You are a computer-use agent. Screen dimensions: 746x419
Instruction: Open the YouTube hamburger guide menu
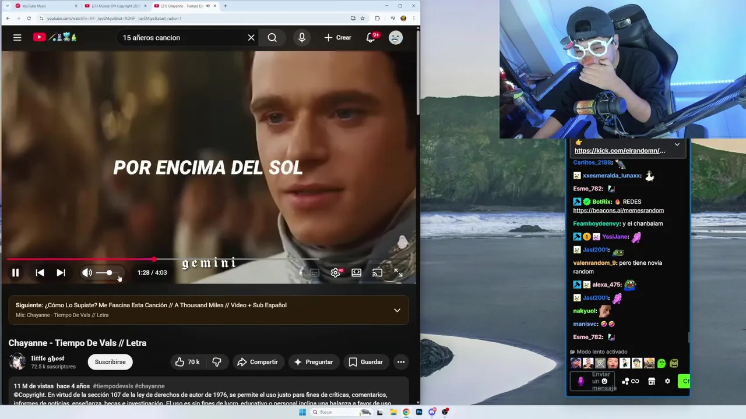click(x=17, y=37)
